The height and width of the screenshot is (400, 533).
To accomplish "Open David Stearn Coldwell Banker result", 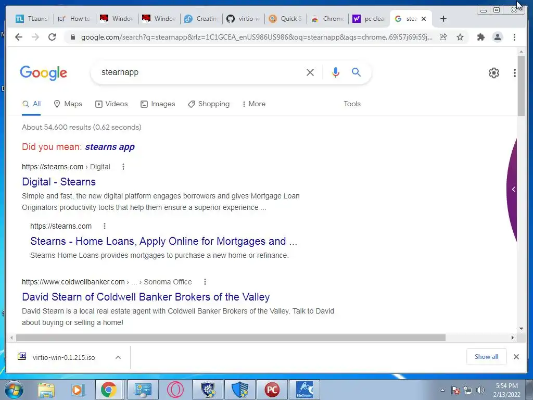I will (146, 297).
